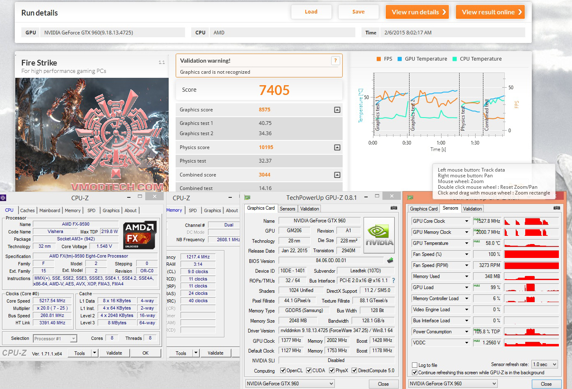Open the Fan Speed (RPM) sensor dropdown

click(x=467, y=265)
